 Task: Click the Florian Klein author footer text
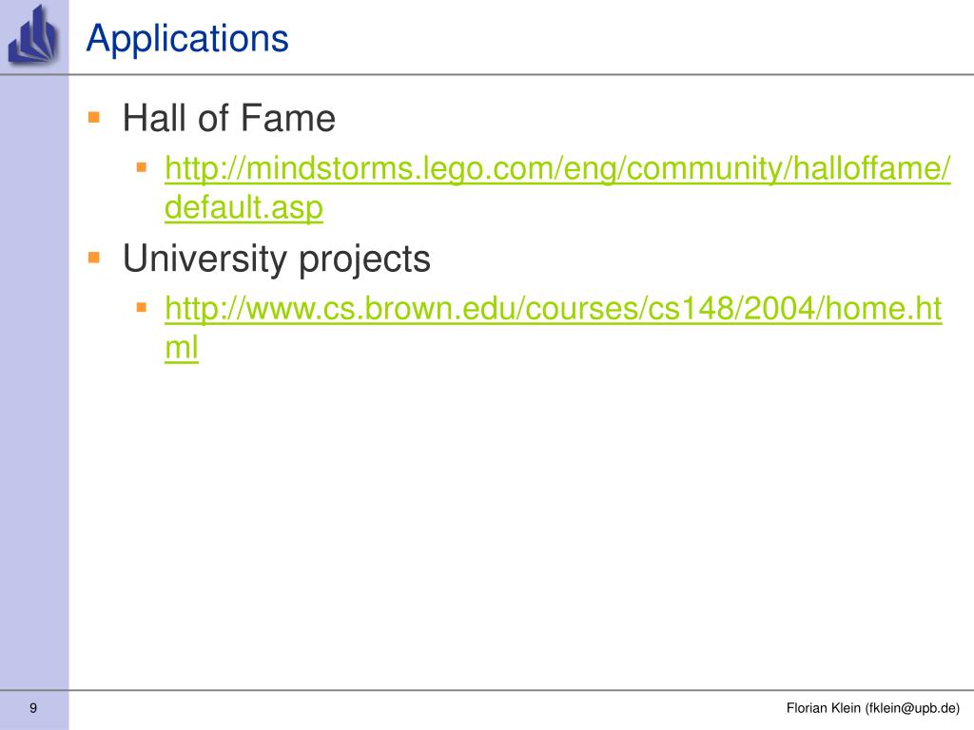click(x=823, y=708)
